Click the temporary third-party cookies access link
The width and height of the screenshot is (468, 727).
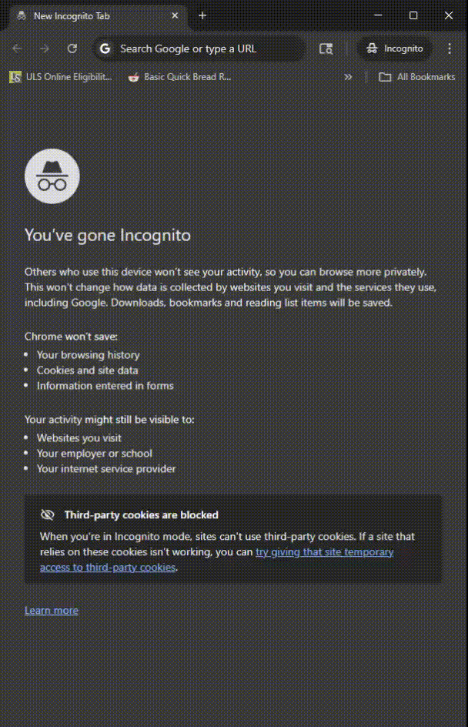click(324, 552)
